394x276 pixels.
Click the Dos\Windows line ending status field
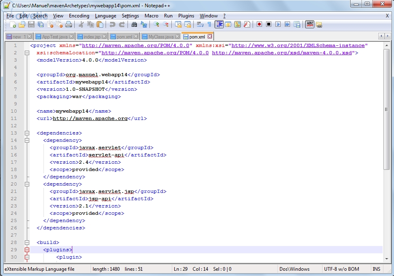click(x=294, y=269)
